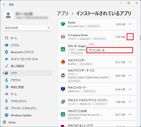
Task: Open FMVスマートカメラ/マイクユーティリティ options menu
Action: click(x=130, y=102)
